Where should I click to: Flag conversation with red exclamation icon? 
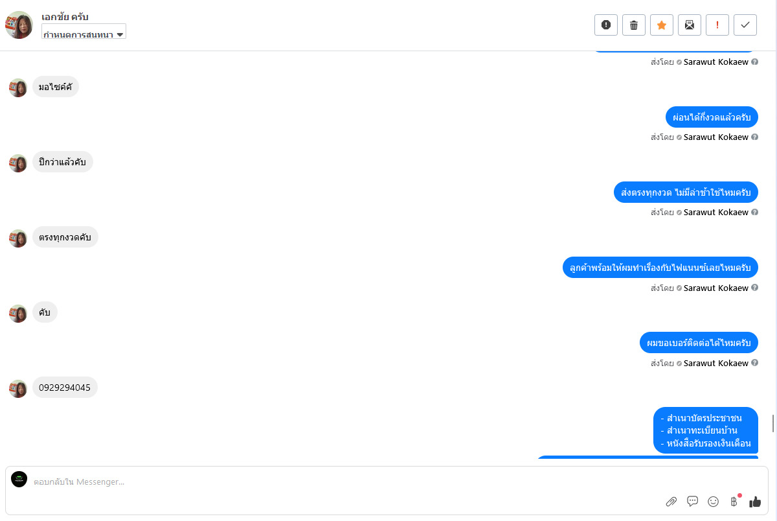pos(717,25)
